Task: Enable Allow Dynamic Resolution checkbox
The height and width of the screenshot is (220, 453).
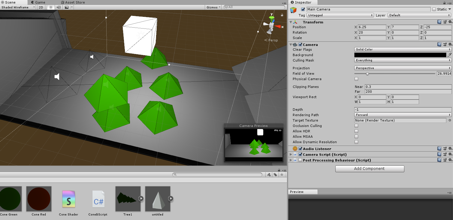Action: (356, 142)
